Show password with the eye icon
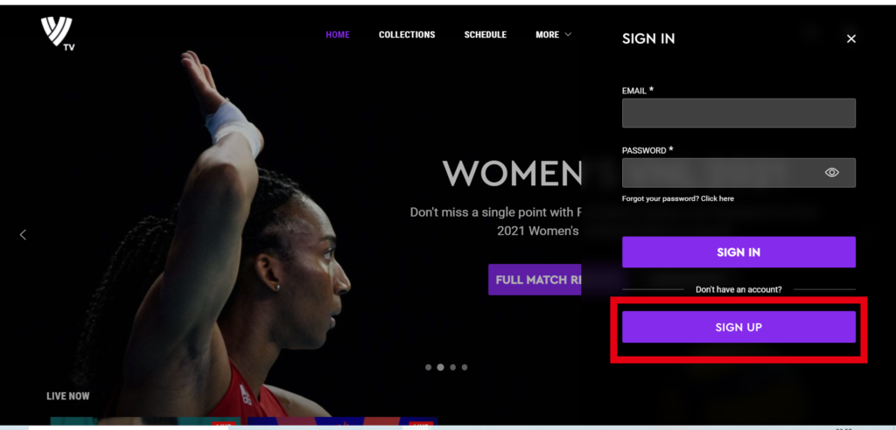This screenshot has width=896, height=430. pos(831,172)
